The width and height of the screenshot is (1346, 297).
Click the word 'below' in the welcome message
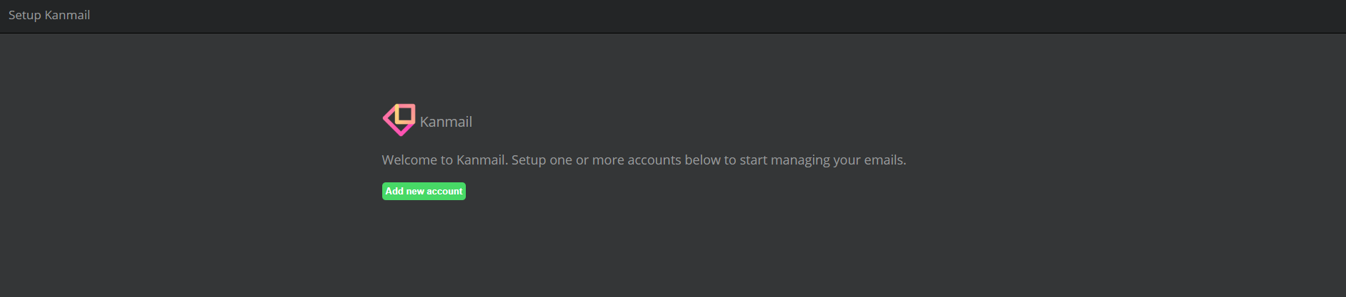[x=703, y=160]
